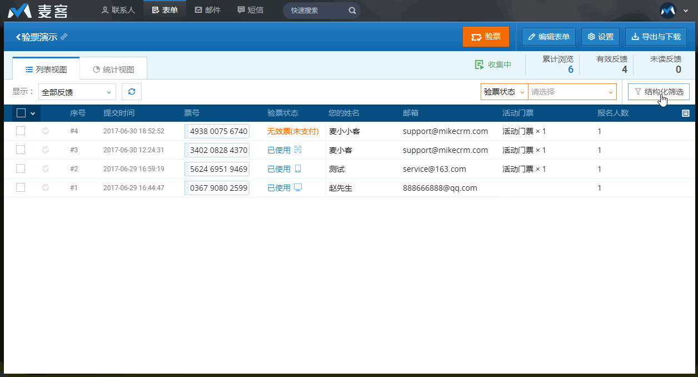
Task: Click the mobile phone icon in row #2
Action: pyautogui.click(x=298, y=168)
